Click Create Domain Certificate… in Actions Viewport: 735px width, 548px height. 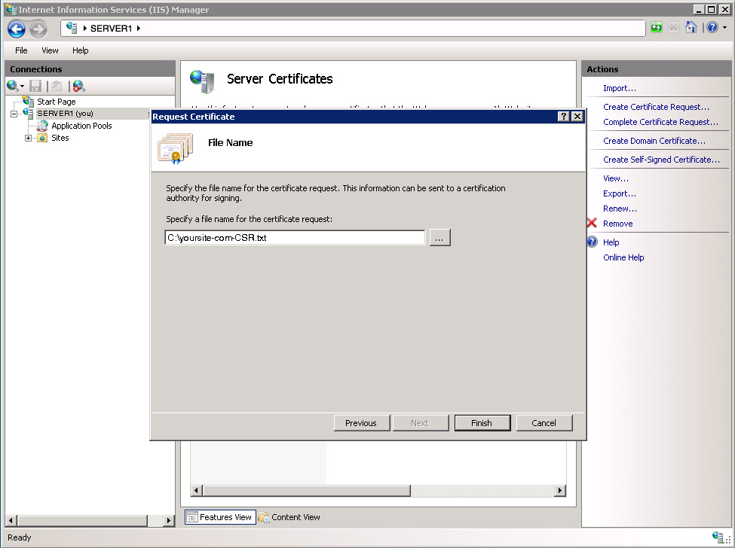[654, 141]
